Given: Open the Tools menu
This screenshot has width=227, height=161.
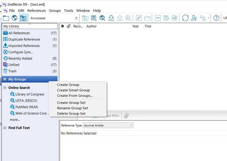Looking at the screenshot, I should tap(68, 11).
